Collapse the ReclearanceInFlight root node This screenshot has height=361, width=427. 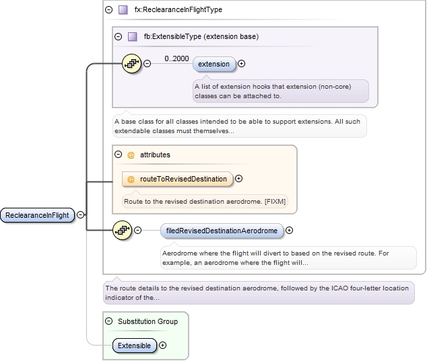[81, 215]
